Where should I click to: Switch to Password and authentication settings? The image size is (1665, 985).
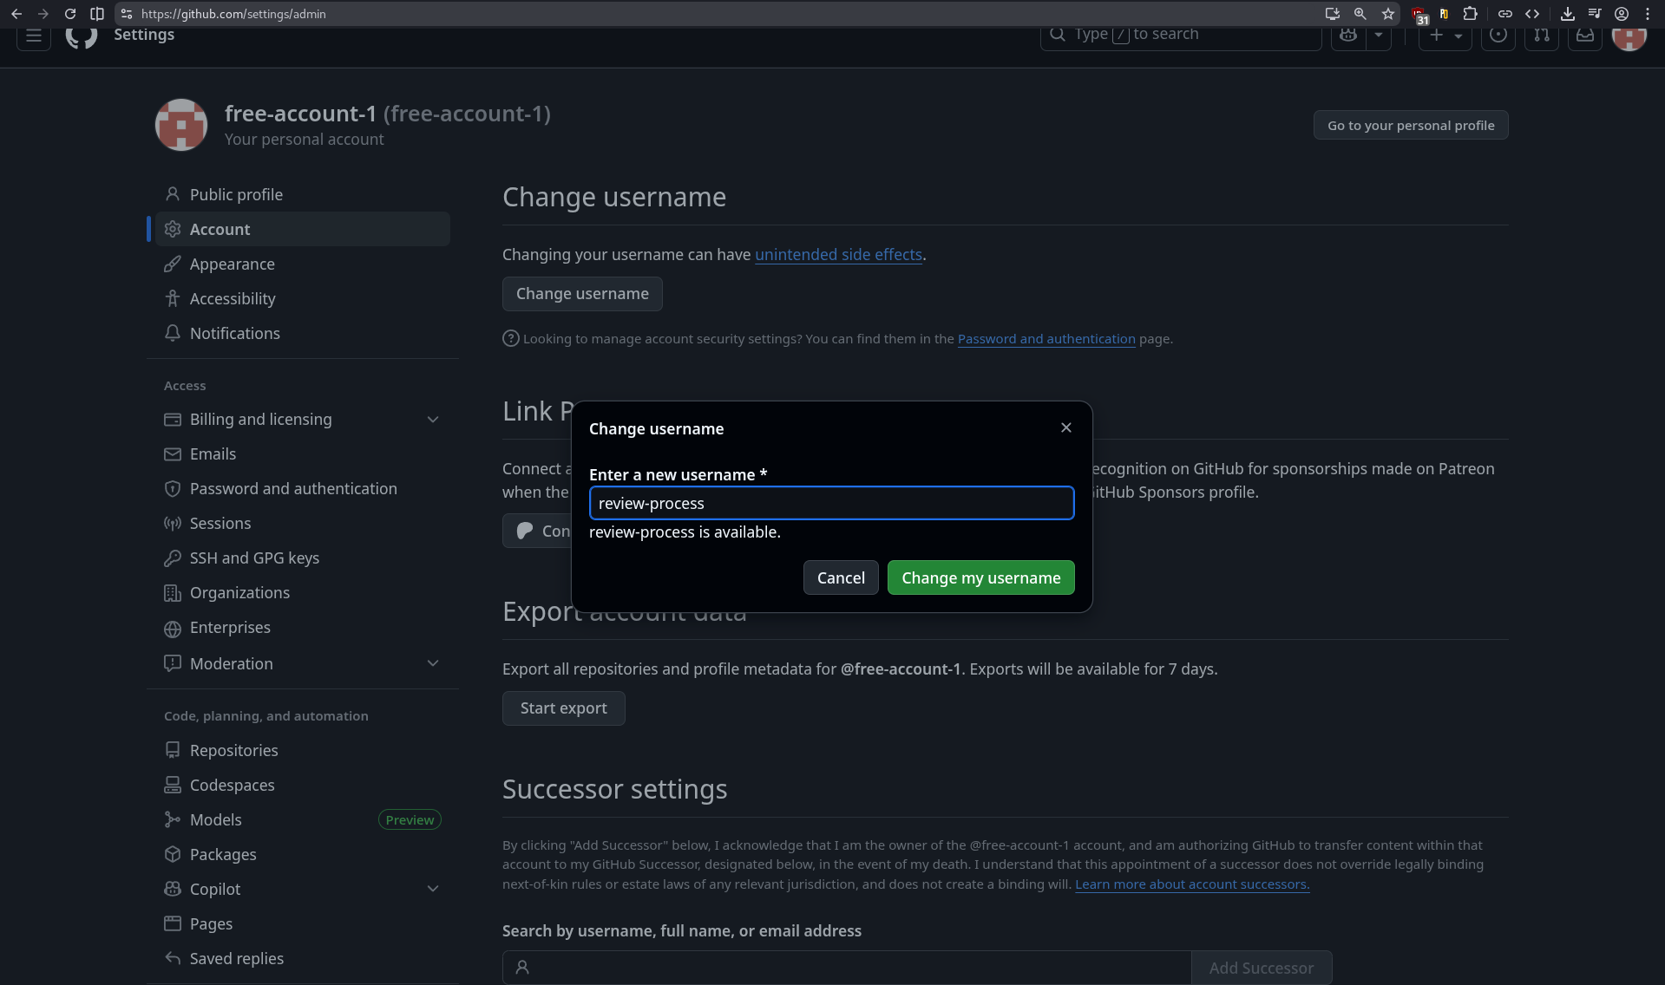(x=292, y=488)
